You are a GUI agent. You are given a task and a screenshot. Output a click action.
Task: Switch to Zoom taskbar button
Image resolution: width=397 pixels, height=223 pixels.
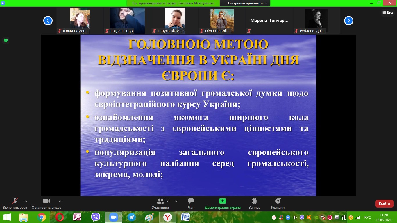tap(114, 217)
